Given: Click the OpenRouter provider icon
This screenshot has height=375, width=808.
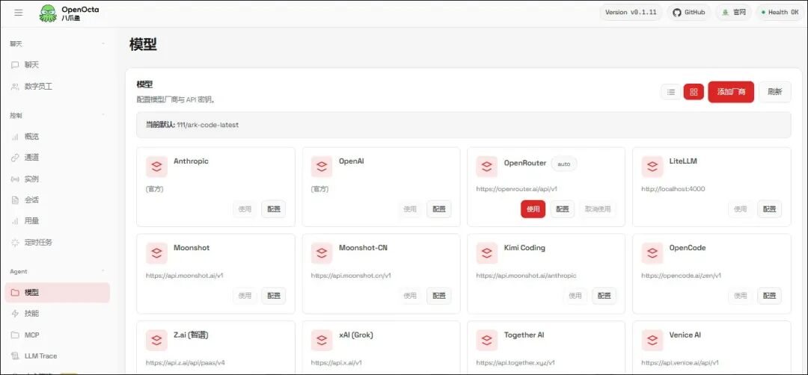Looking at the screenshot, I should [x=486, y=167].
